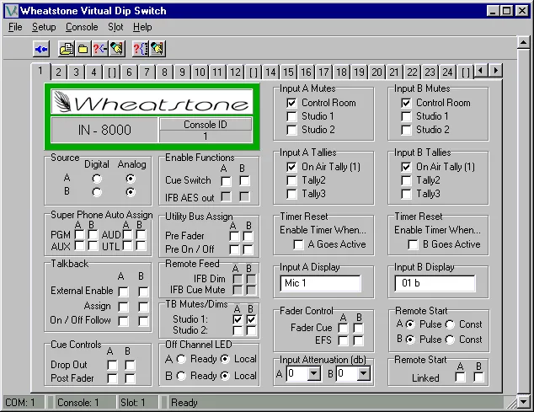Click the tab strip right scroll arrow

[x=495, y=71]
